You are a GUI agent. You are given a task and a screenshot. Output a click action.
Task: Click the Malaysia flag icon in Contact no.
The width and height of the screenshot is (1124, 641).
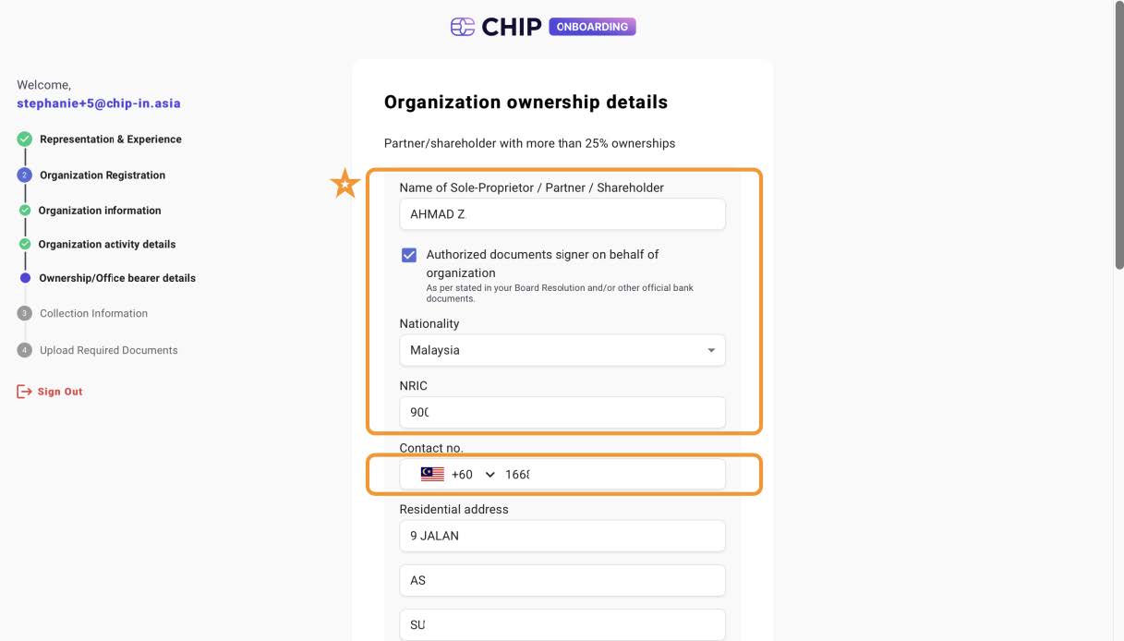tap(432, 474)
